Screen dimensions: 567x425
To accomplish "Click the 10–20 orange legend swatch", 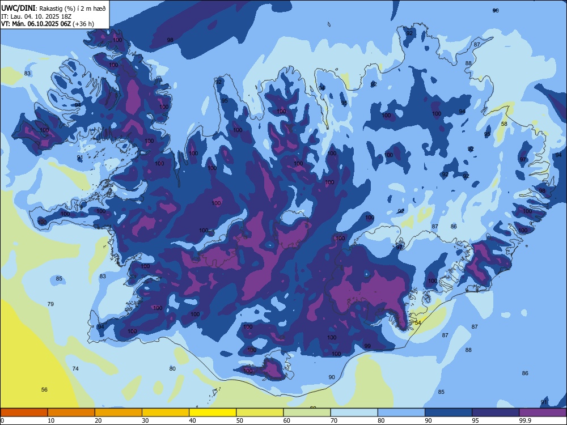I will pyautogui.click(x=71, y=413).
